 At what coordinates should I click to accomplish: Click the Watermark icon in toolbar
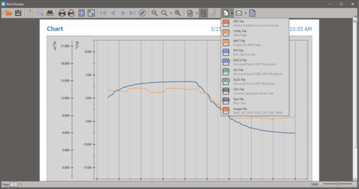pos(252,13)
